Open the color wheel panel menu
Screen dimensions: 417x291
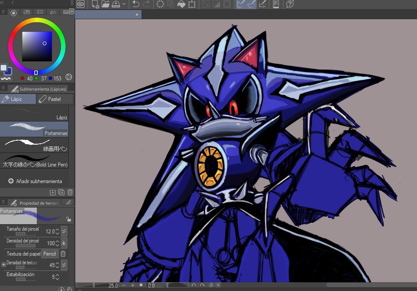(3, 12)
